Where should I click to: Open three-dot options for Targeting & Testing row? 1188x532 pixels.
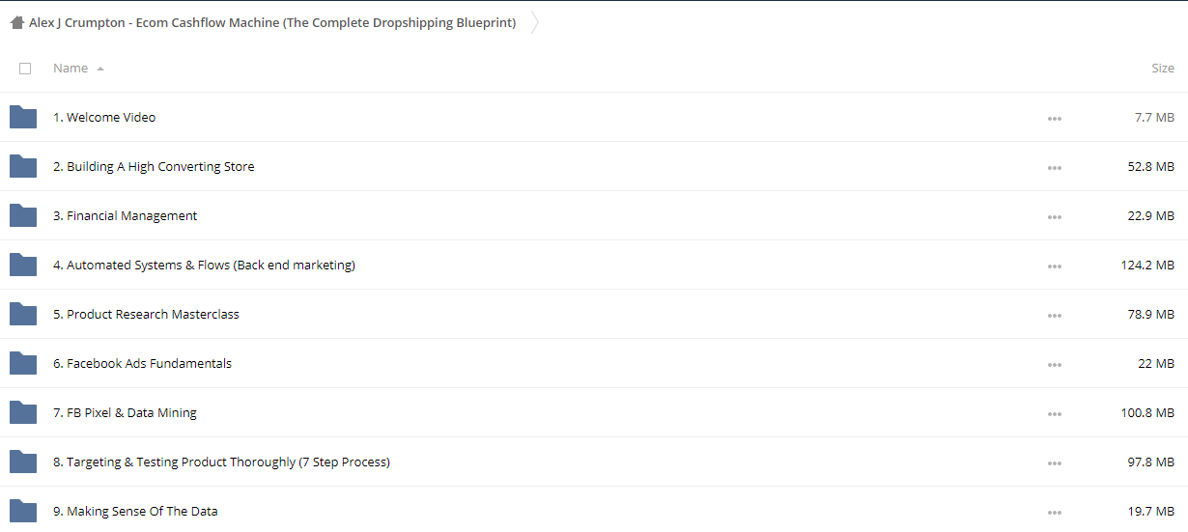pyautogui.click(x=1055, y=463)
